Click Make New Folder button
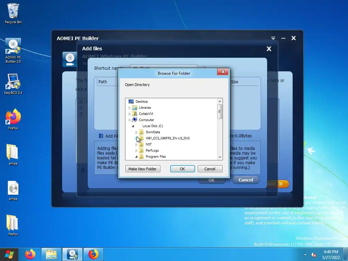 coord(143,169)
